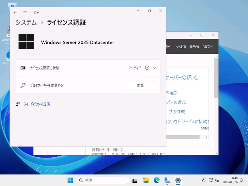Screen dimensions: 248x186
Task: Click クラウド サービスに接続 link in Server Manager
Action: (x=187, y=121)
